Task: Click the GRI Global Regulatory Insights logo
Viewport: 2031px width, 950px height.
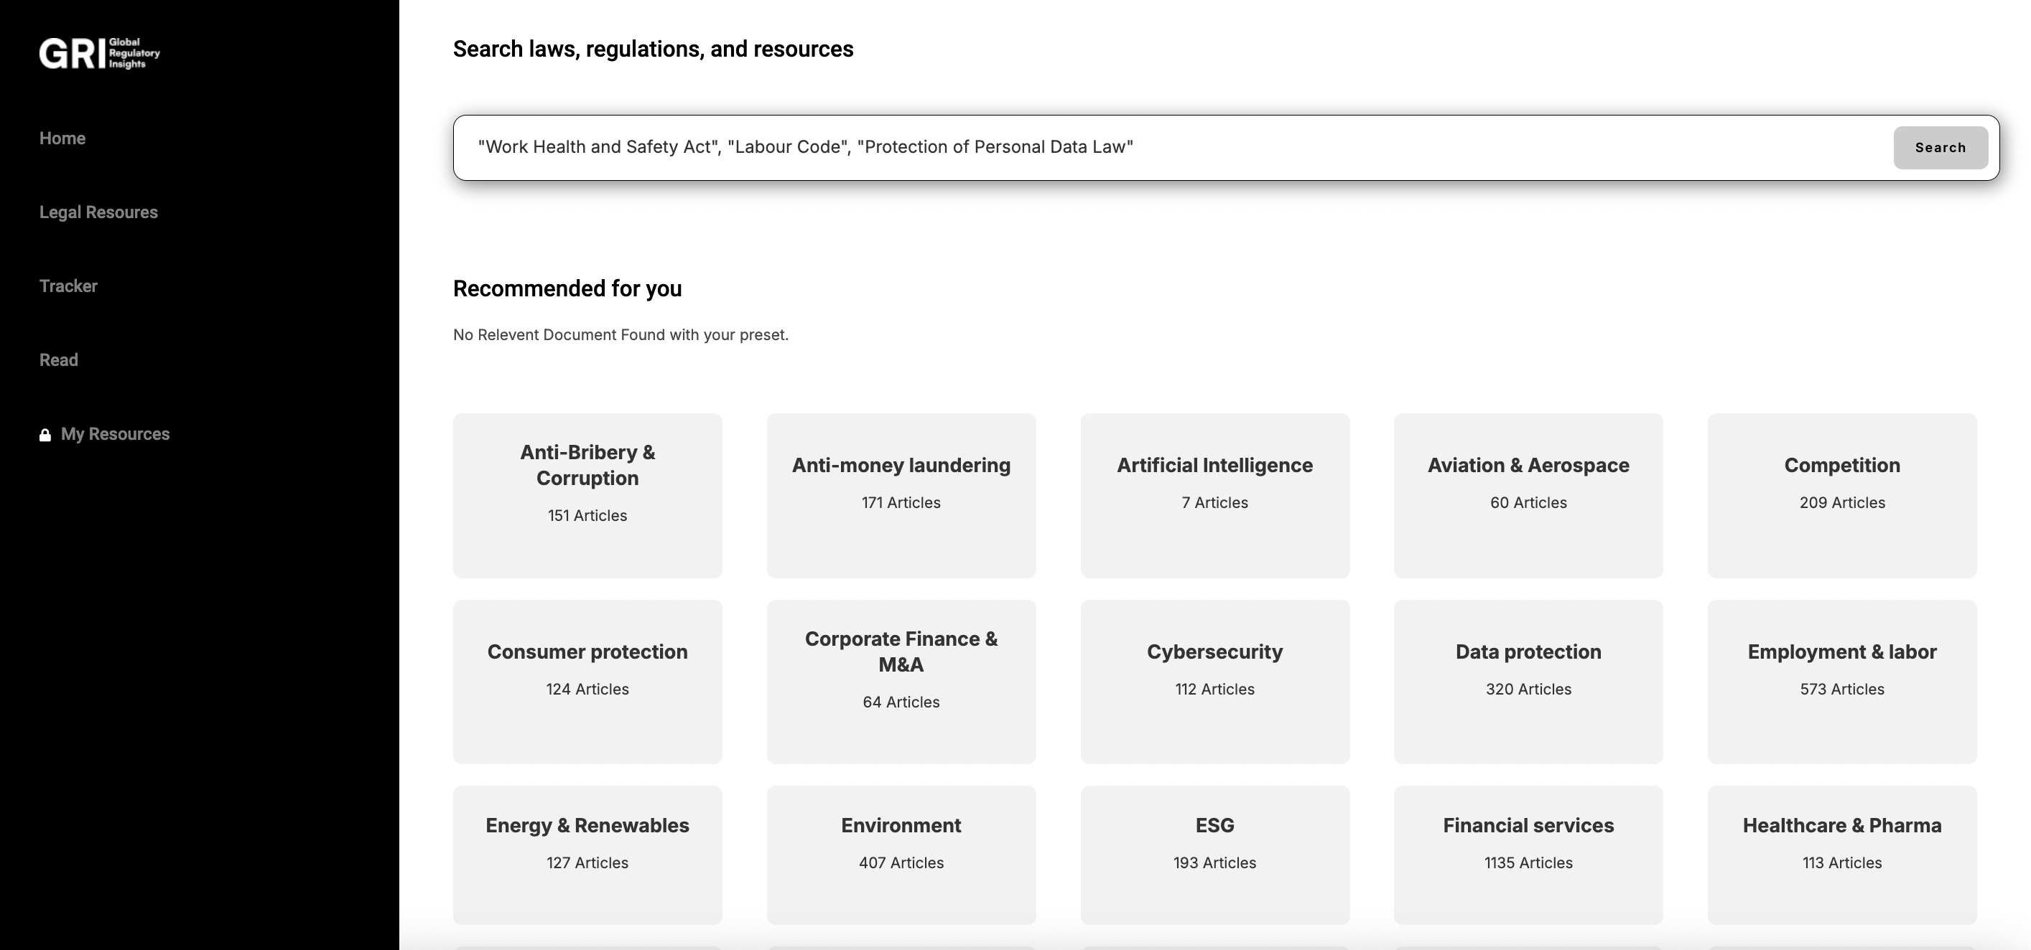Action: 99,53
